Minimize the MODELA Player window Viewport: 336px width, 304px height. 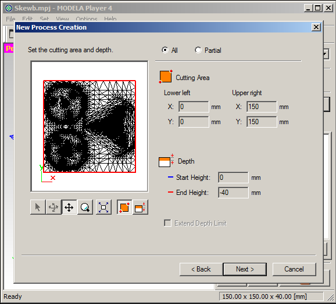(308, 8)
